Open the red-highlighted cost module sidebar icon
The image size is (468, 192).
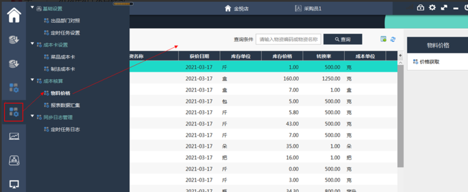(x=13, y=112)
